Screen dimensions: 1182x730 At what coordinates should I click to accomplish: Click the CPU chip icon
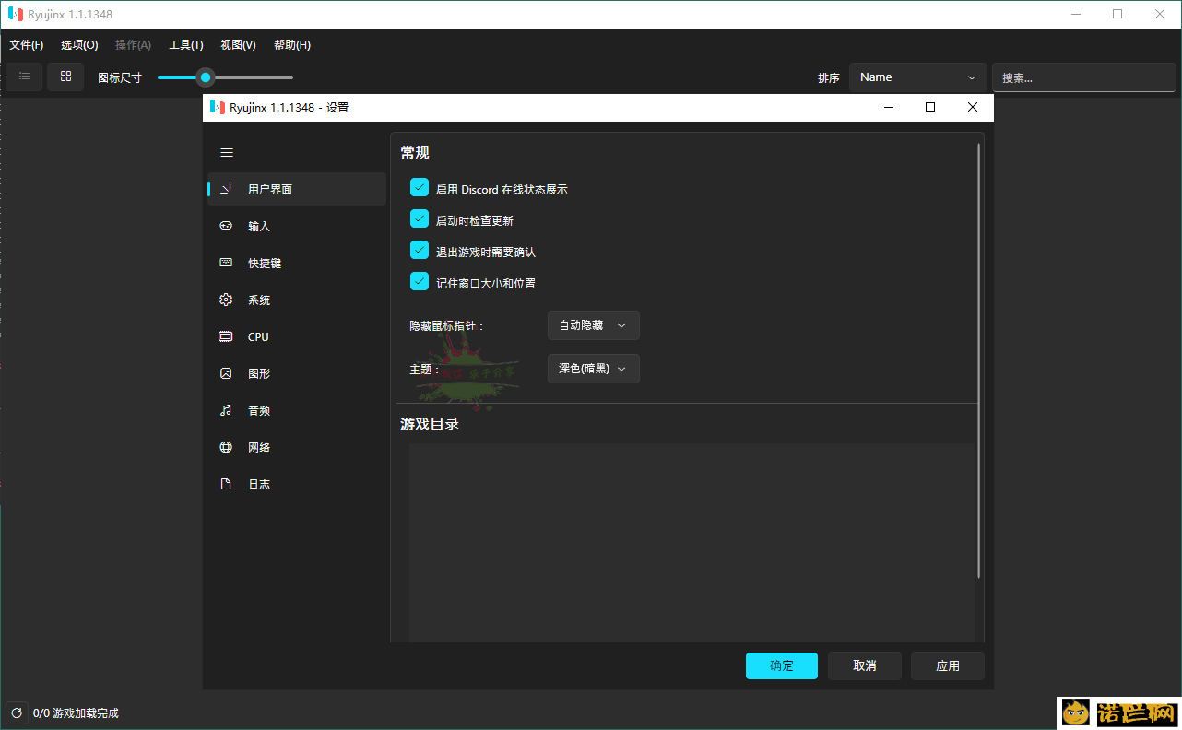click(x=226, y=336)
